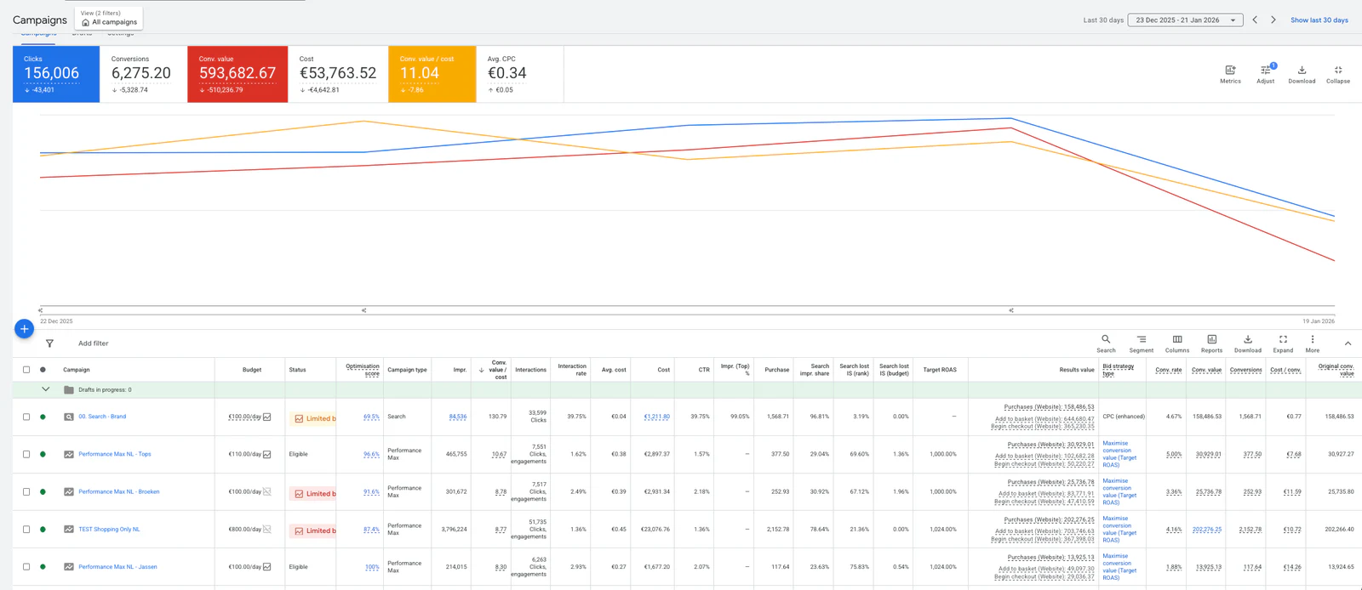Go to previous date range arrow
Viewport: 1362px width, 590px height.
[x=1255, y=20]
